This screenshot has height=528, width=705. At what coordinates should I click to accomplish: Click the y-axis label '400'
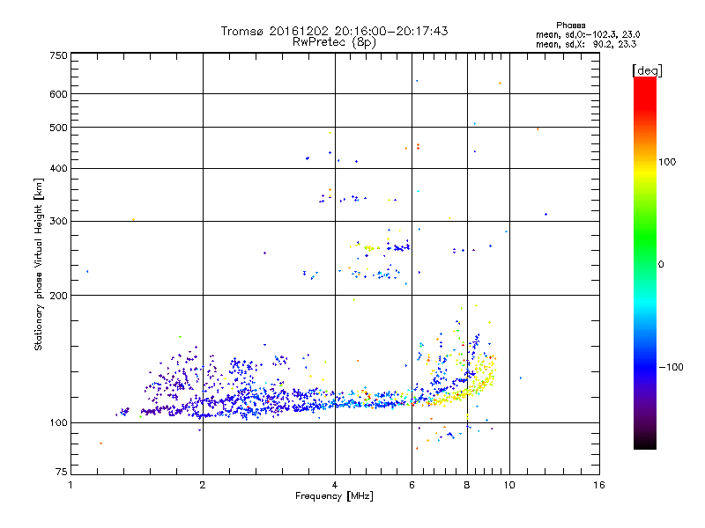pyautogui.click(x=58, y=168)
